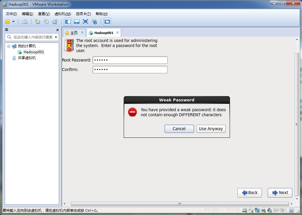The height and width of the screenshot is (215, 302).
Task: Click the hard disk status bar icon
Action: pyautogui.click(x=245, y=210)
